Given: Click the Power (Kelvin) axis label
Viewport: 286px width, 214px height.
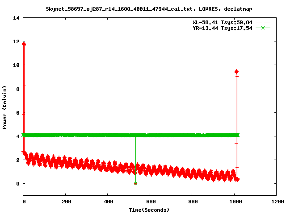Looking at the screenshot, I should (4, 107).
